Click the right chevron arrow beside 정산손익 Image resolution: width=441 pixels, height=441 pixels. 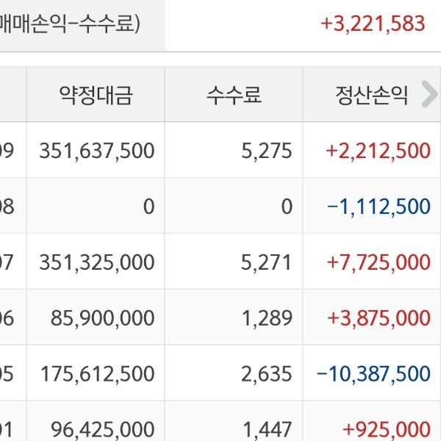coord(429,94)
